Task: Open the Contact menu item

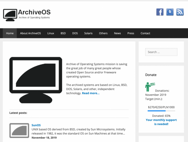Action: coord(145,33)
